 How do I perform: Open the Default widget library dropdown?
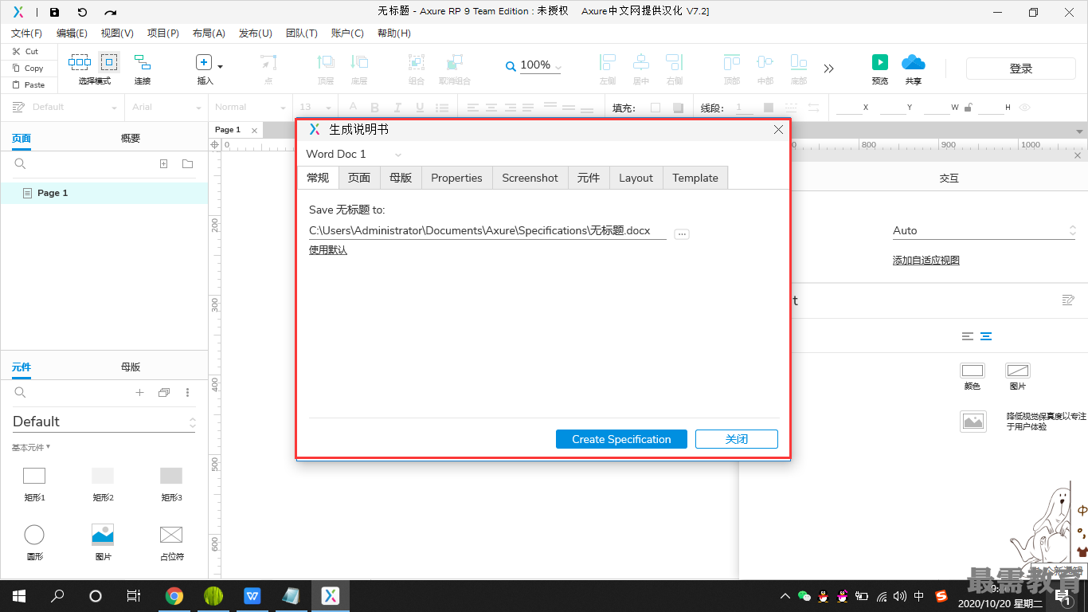tap(104, 422)
